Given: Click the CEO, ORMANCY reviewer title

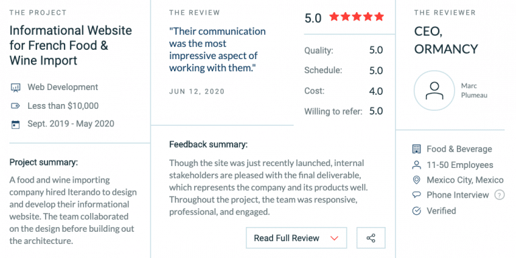Looking at the screenshot, I should tap(446, 40).
